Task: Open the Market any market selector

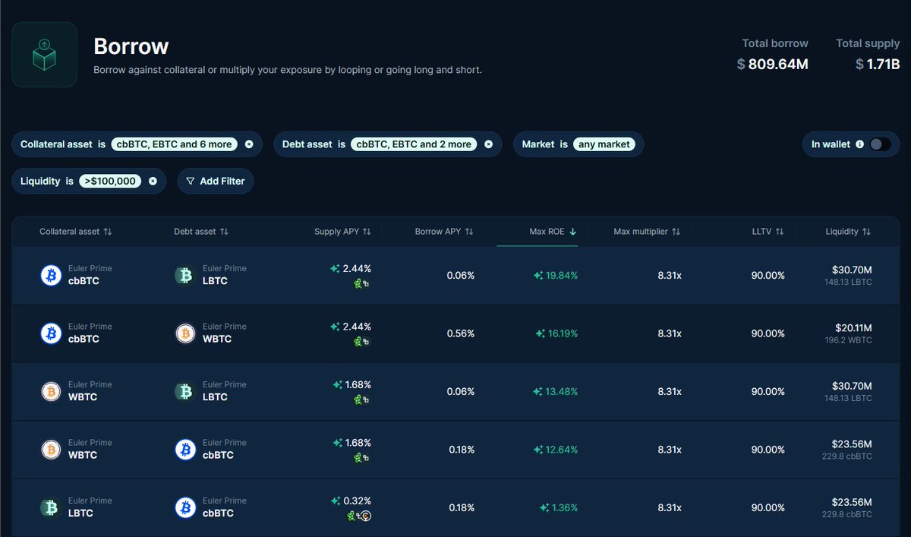Action: (x=604, y=144)
